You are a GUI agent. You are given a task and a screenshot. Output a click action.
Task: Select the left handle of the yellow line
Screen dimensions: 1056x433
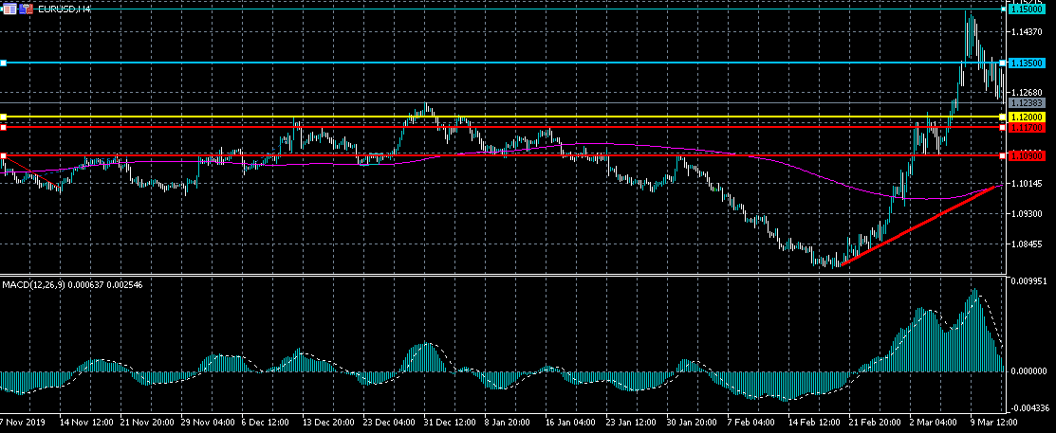(4, 117)
